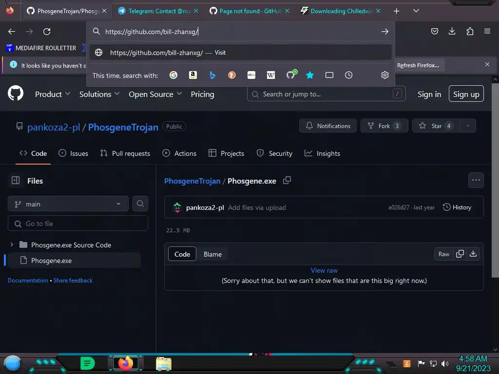Open search settings gear icon
This screenshot has height=374, width=499.
click(385, 75)
